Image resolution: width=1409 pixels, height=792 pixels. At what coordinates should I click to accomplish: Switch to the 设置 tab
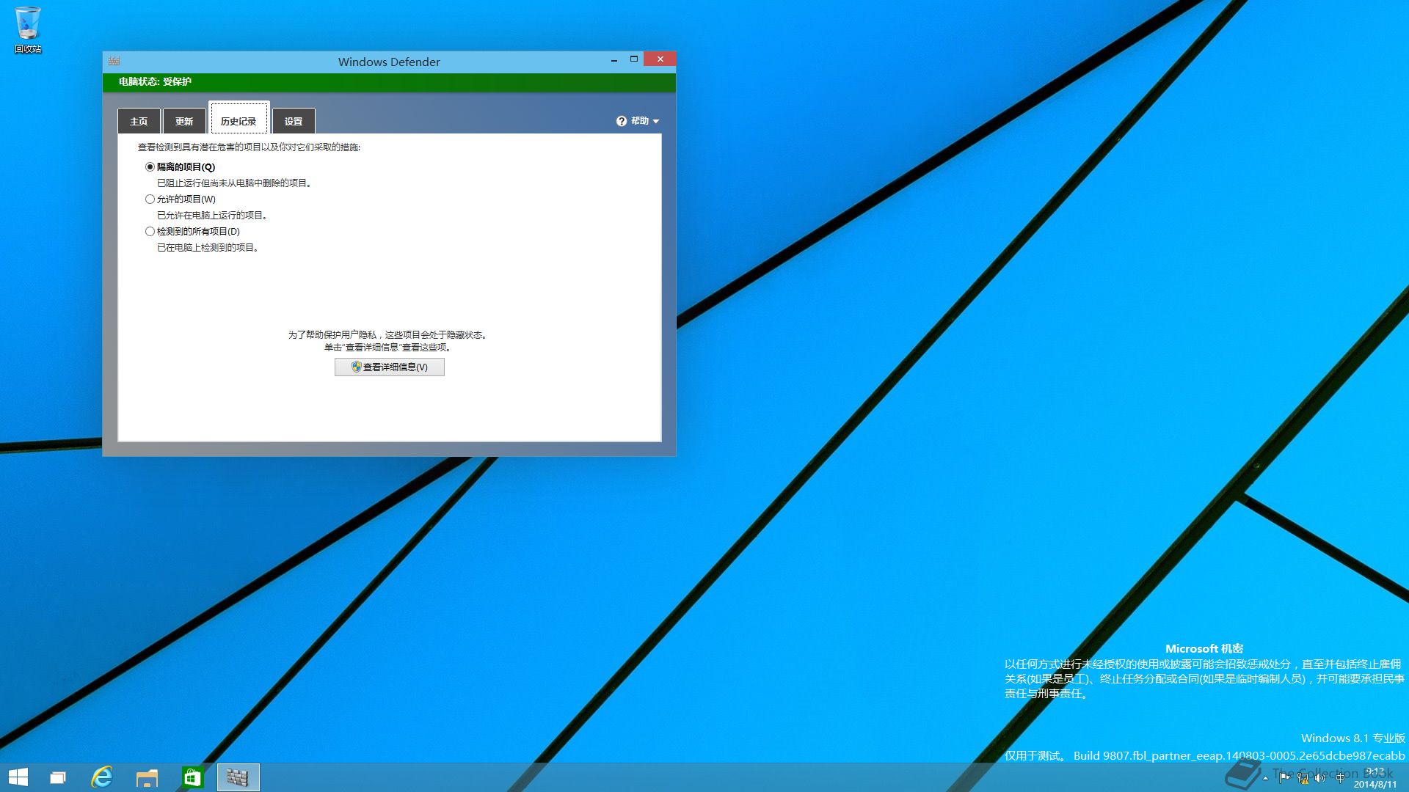coord(294,121)
